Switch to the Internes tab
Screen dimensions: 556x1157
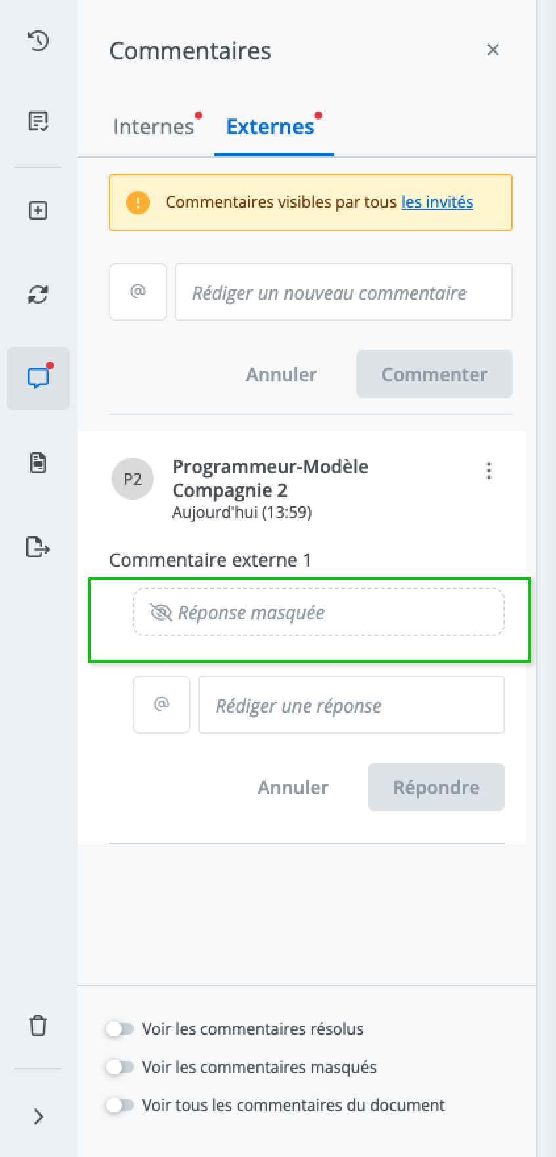(x=154, y=126)
